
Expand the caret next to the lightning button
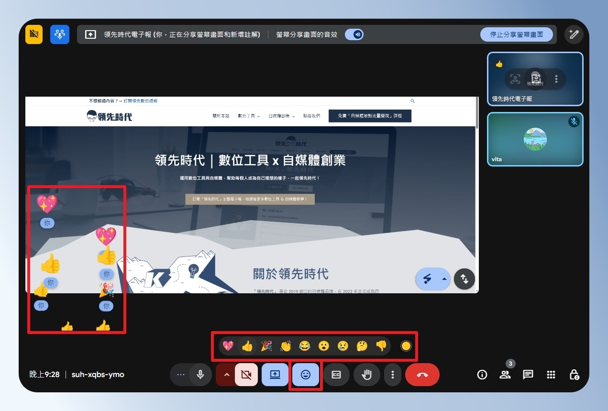pos(444,278)
